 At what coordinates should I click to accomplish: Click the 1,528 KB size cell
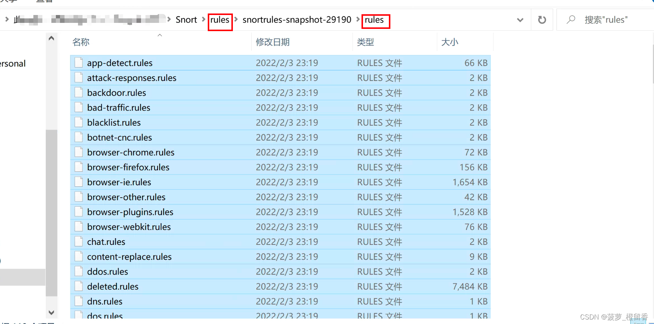470,212
